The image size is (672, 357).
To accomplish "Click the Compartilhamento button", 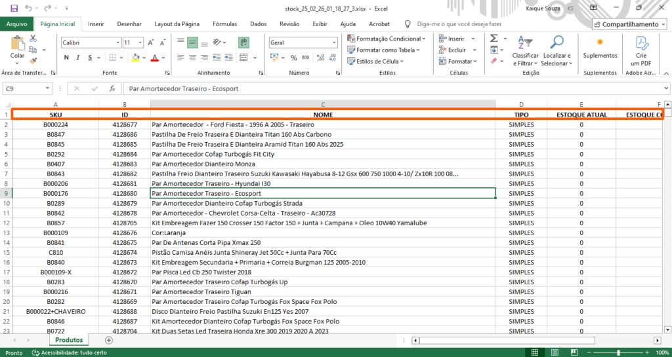I will tap(629, 24).
